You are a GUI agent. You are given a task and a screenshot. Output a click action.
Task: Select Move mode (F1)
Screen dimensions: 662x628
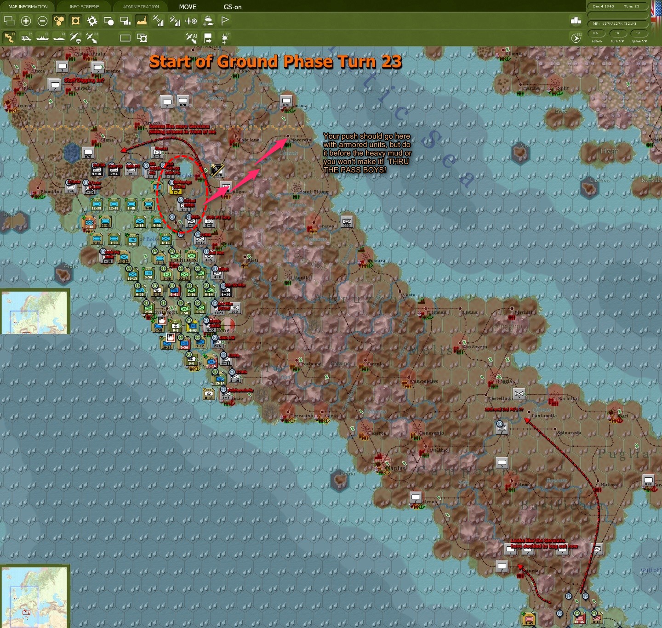[9, 38]
